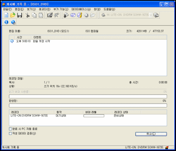Click the status bar LITE-ON DVDRW text
The width and height of the screenshot is (176, 151).
[x=144, y=148]
